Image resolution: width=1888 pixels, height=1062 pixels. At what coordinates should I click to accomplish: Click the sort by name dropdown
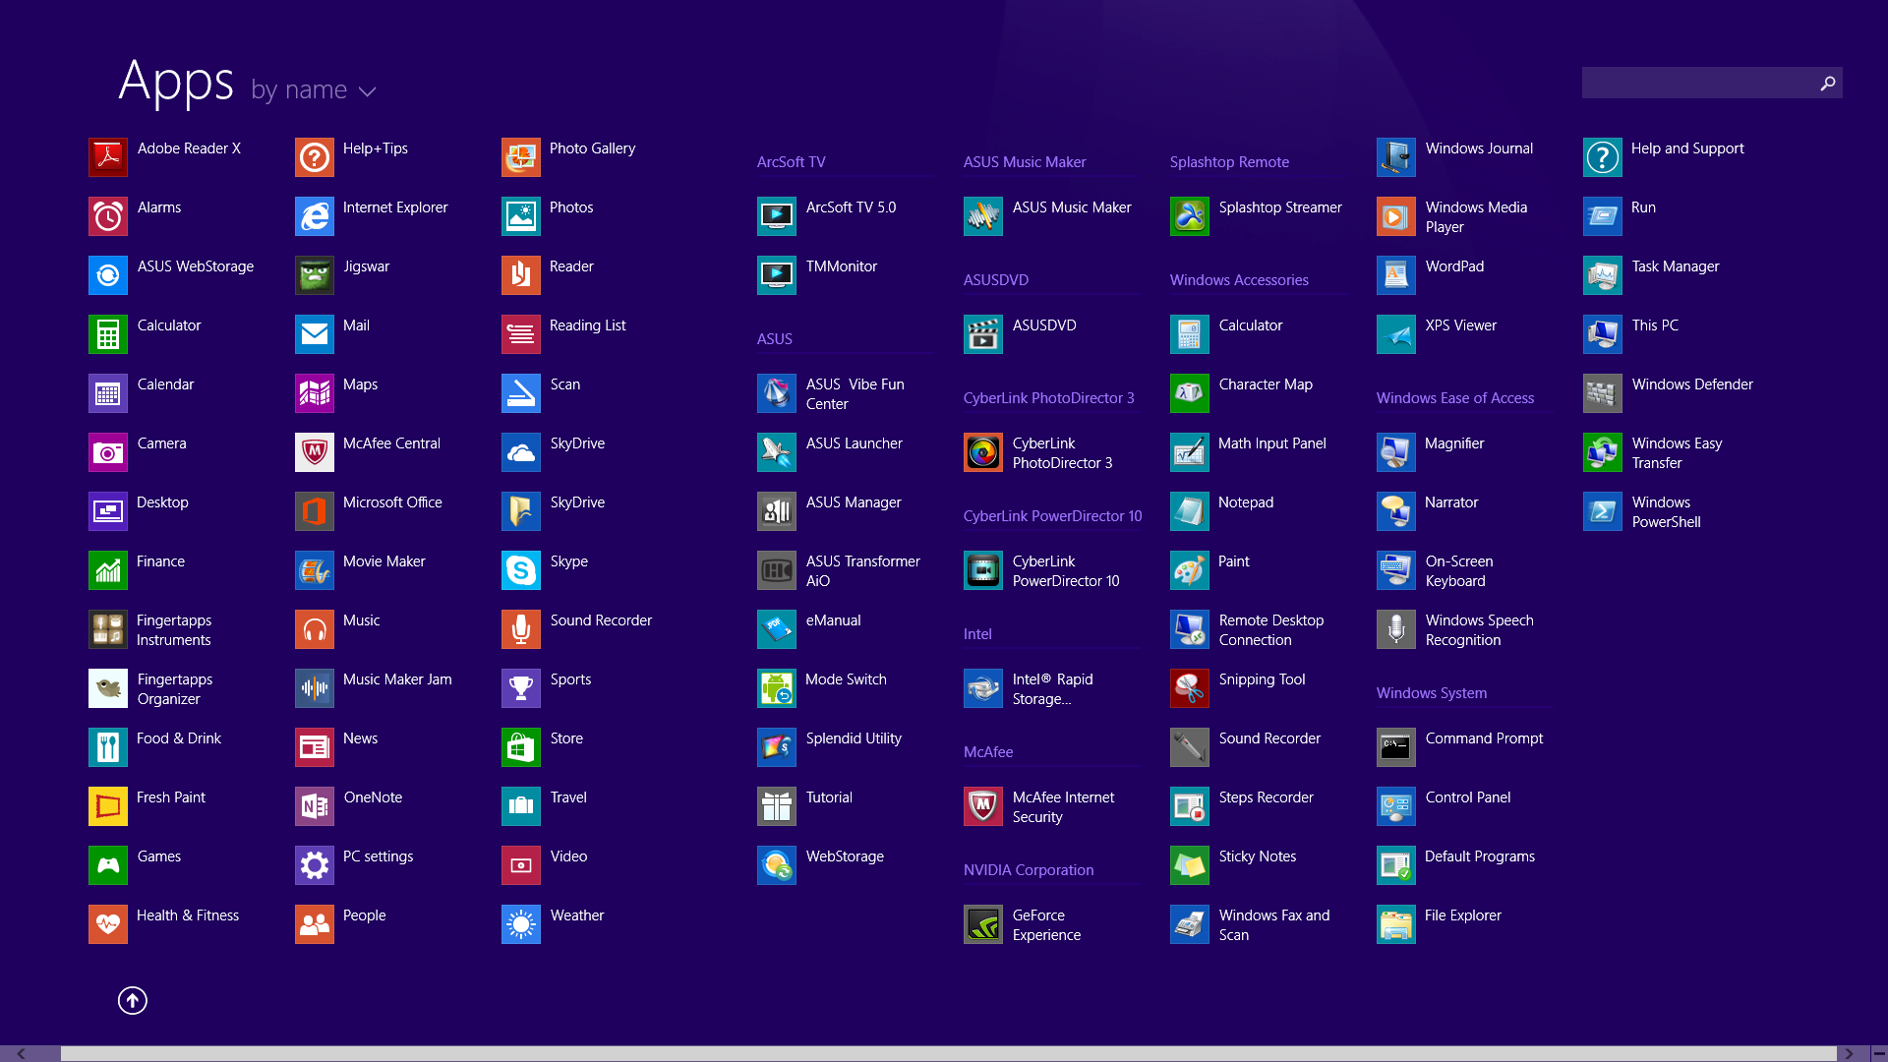point(313,89)
